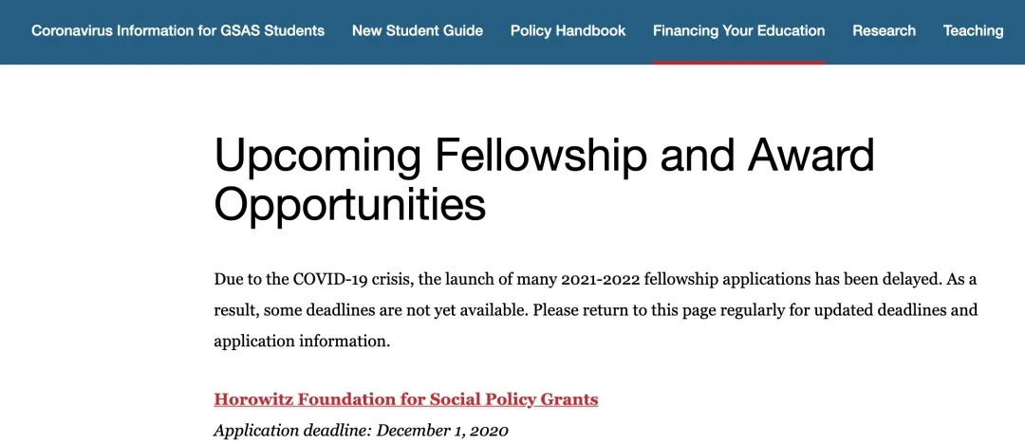
Task: Open Horowitz Foundation for Social Policy Grants link
Action: tap(405, 399)
